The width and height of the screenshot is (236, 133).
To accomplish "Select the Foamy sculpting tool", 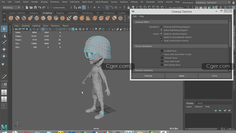I will (50, 18).
